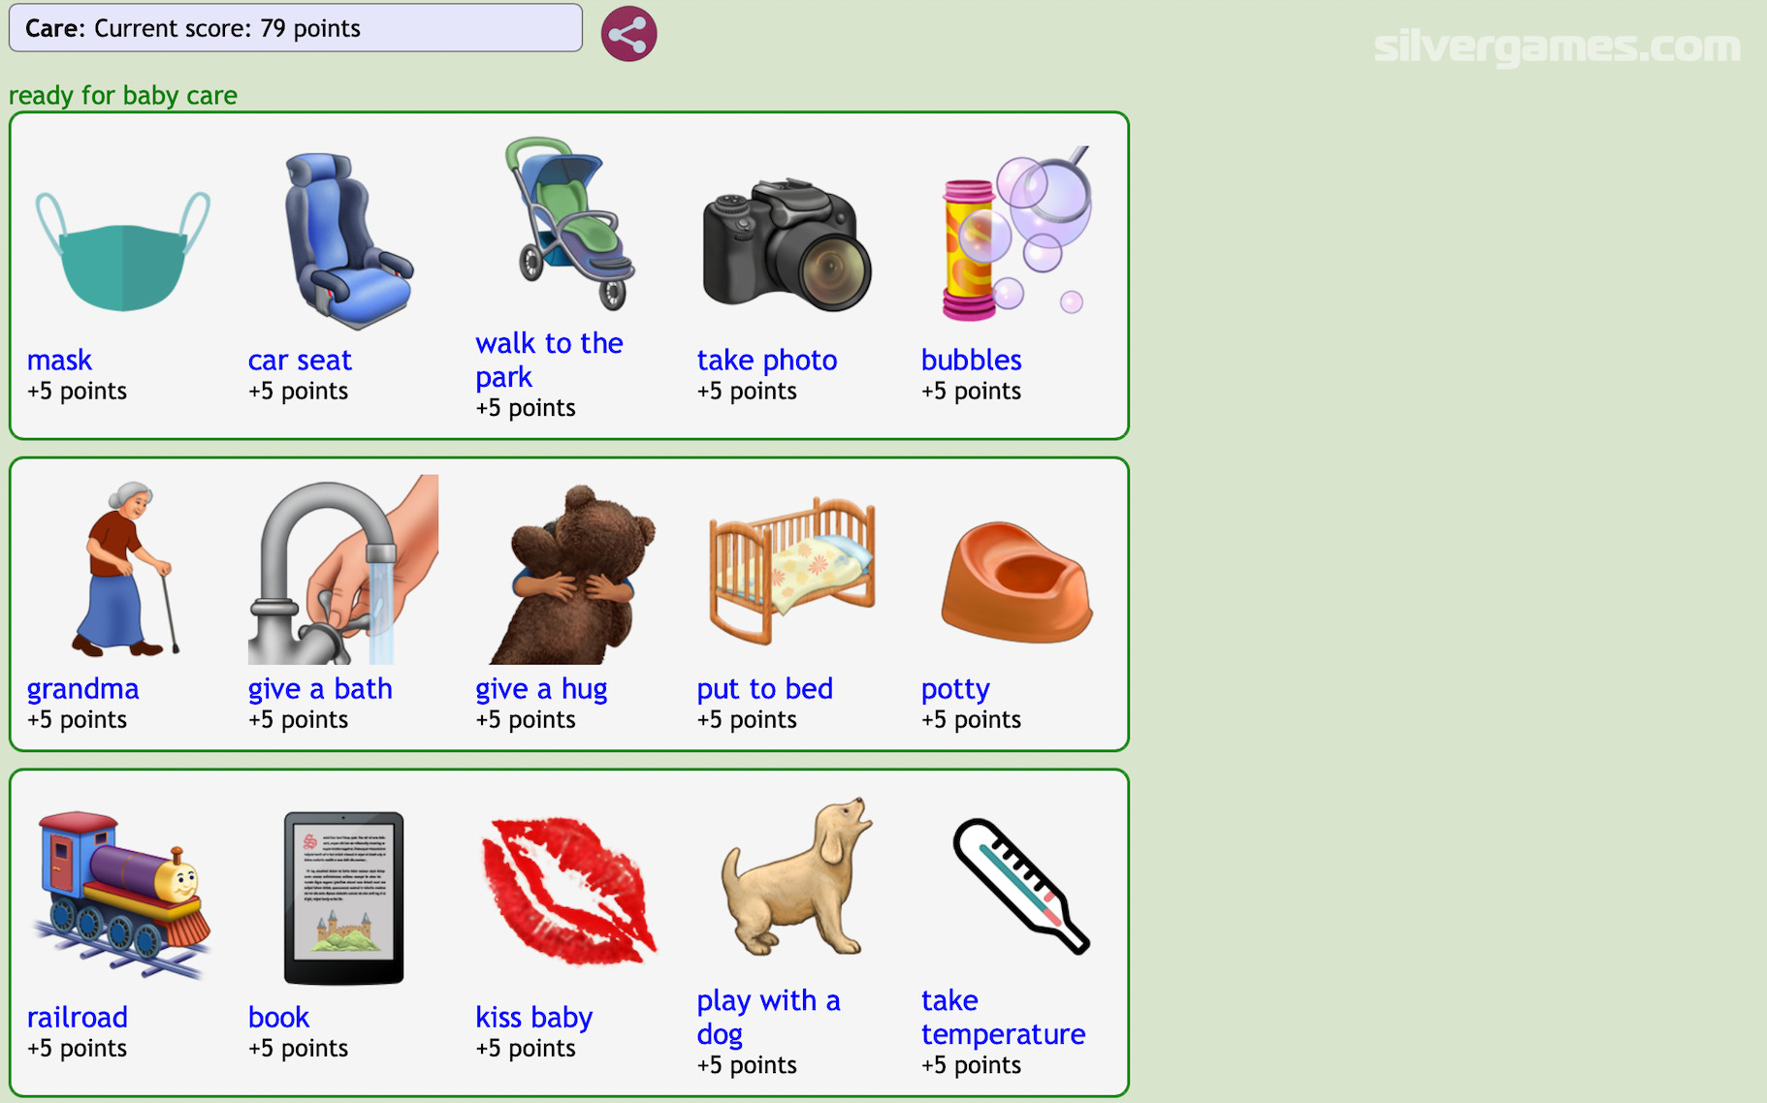
Task: Select the "give a bath" link
Action: click(x=320, y=689)
